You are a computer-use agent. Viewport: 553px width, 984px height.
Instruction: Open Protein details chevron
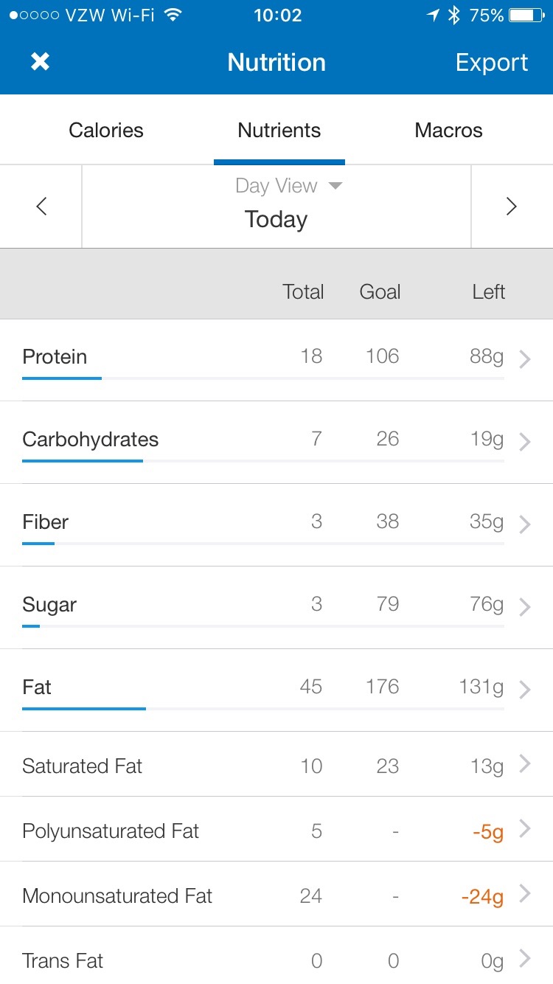[525, 359]
